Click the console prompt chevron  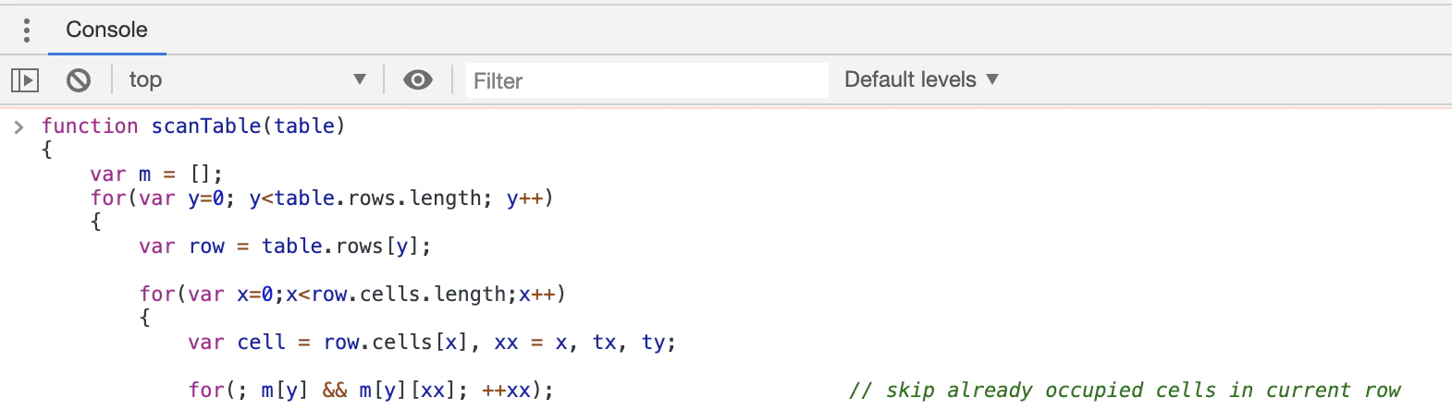(x=18, y=127)
